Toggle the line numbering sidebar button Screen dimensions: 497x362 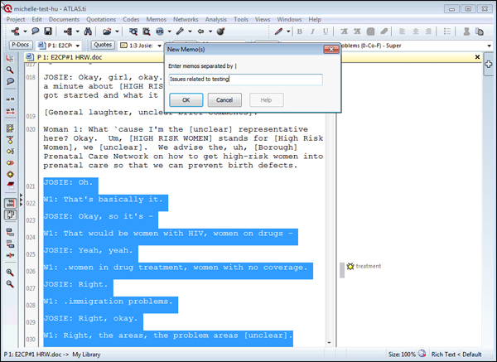point(10,202)
